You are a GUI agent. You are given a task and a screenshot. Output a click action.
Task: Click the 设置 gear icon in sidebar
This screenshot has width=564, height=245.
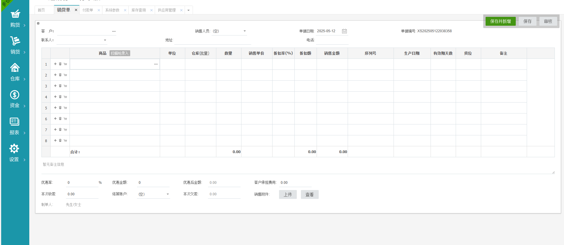pos(14,148)
